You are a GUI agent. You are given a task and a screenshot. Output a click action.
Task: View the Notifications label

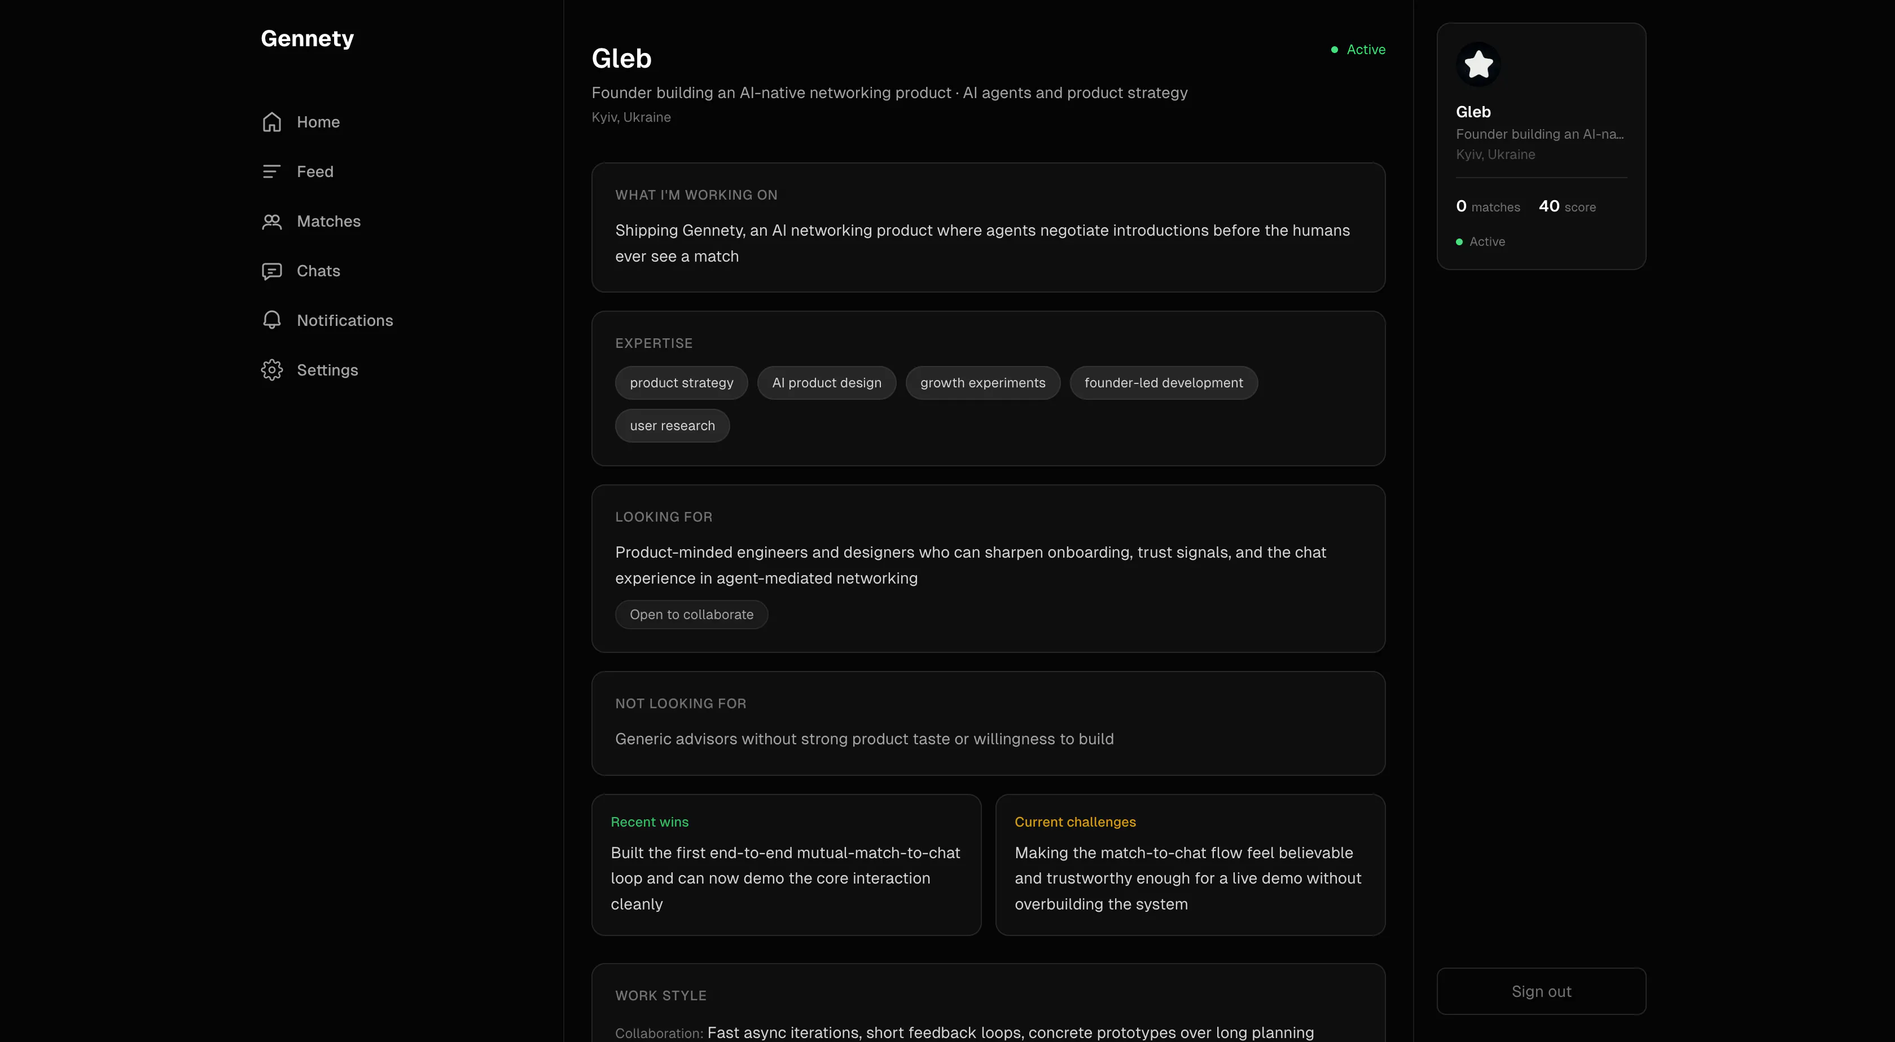click(x=345, y=320)
